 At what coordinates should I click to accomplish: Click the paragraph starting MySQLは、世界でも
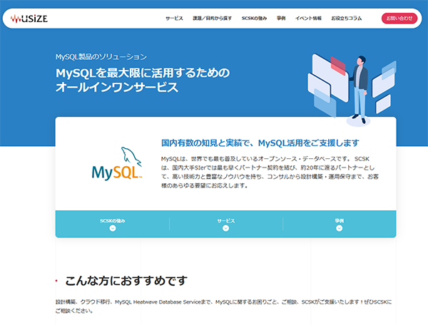[270, 172]
